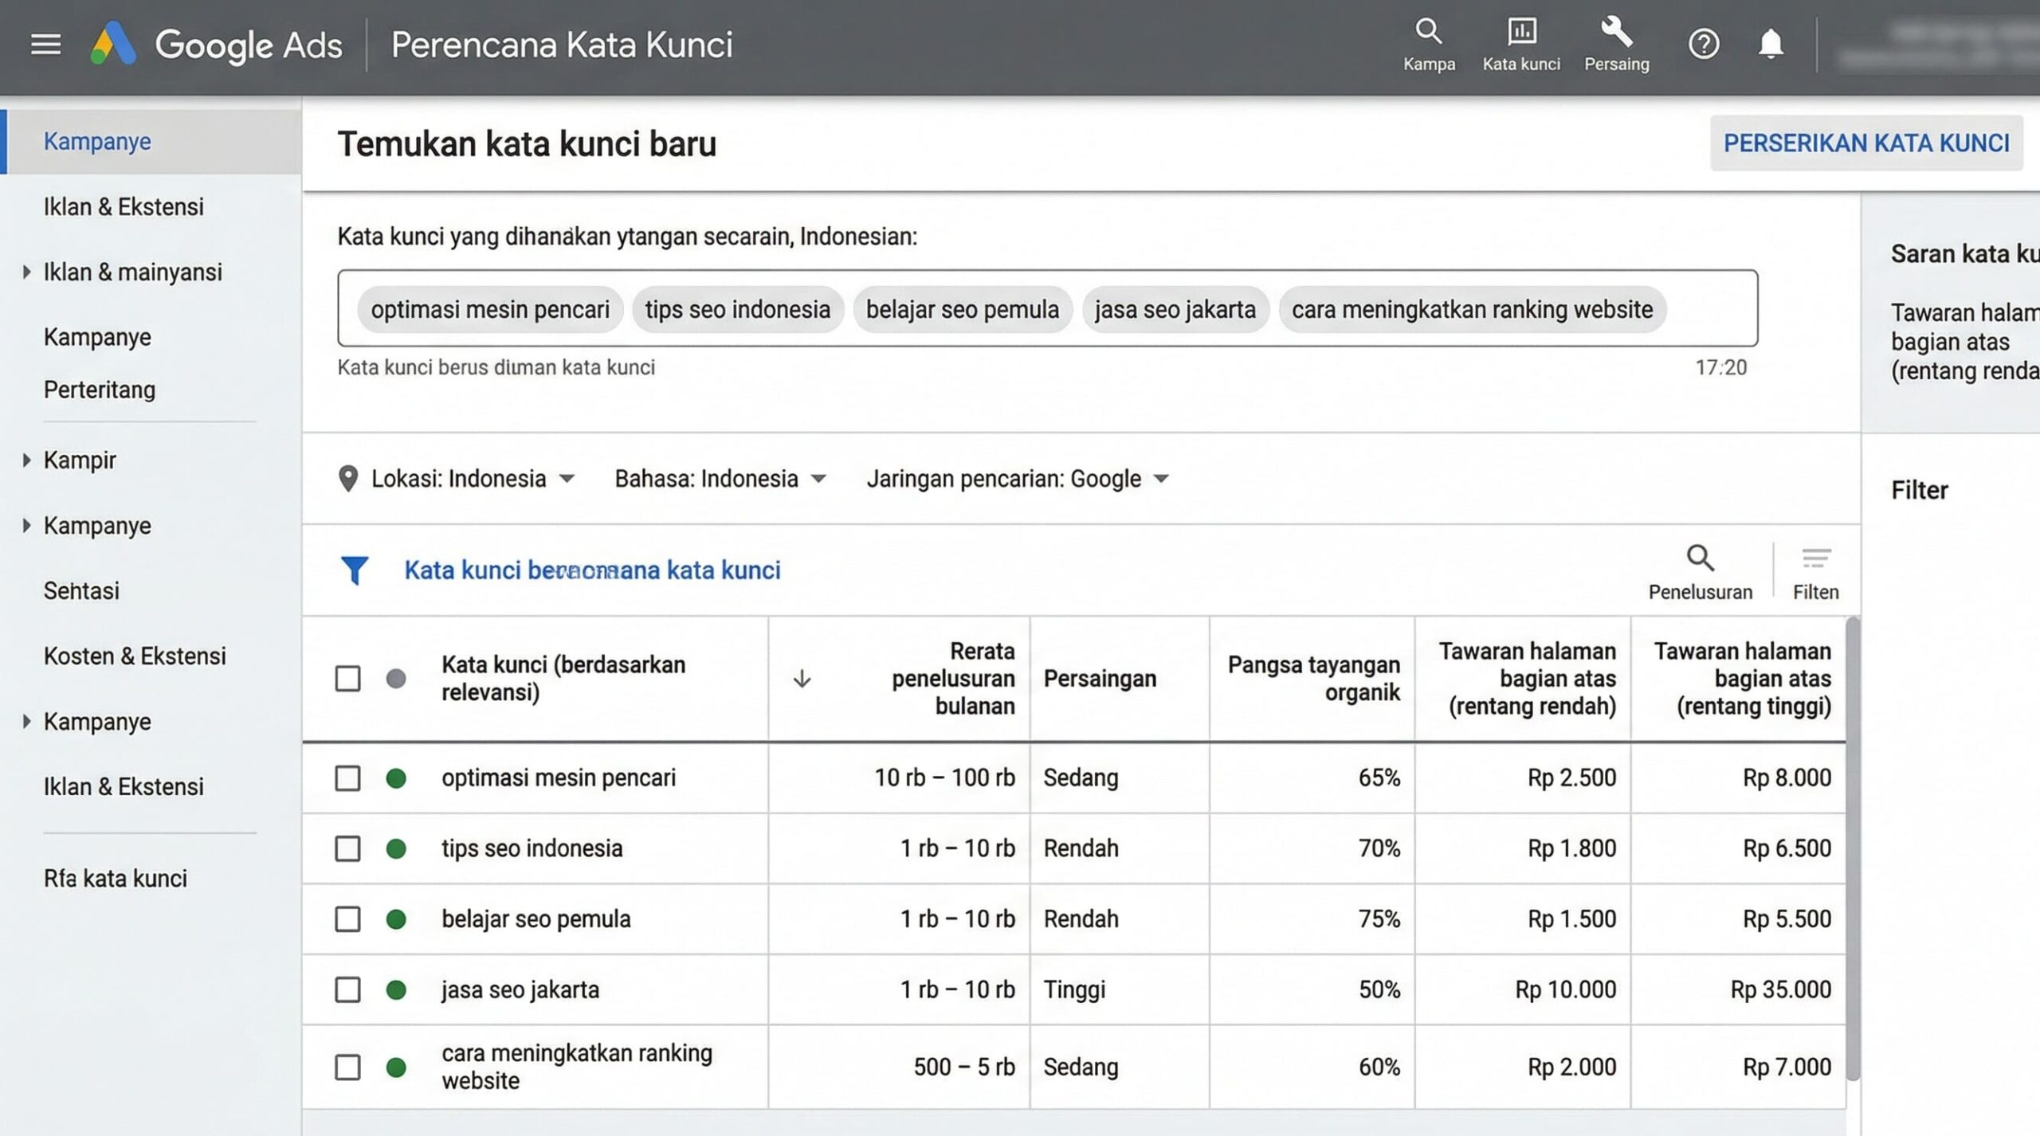Image resolution: width=2040 pixels, height=1136 pixels.
Task: Select Perteritang in the sidebar
Action: 100,390
